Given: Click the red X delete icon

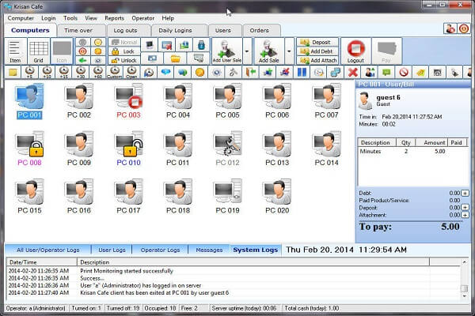Looking at the screenshot, I should coord(353,73).
